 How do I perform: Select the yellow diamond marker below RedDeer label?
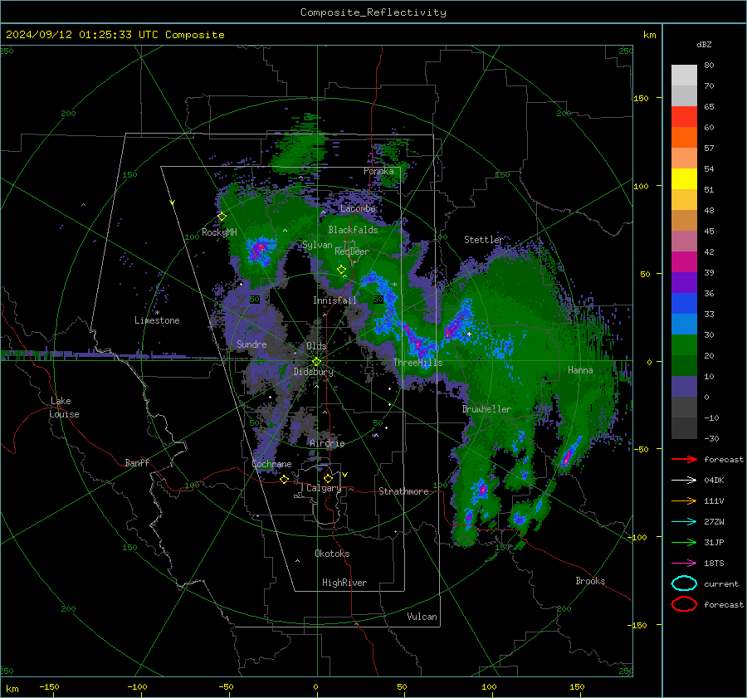341,270
